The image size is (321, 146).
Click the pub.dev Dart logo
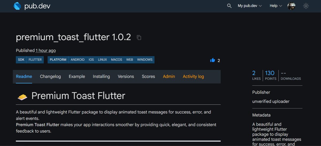pyautogui.click(x=17, y=6)
